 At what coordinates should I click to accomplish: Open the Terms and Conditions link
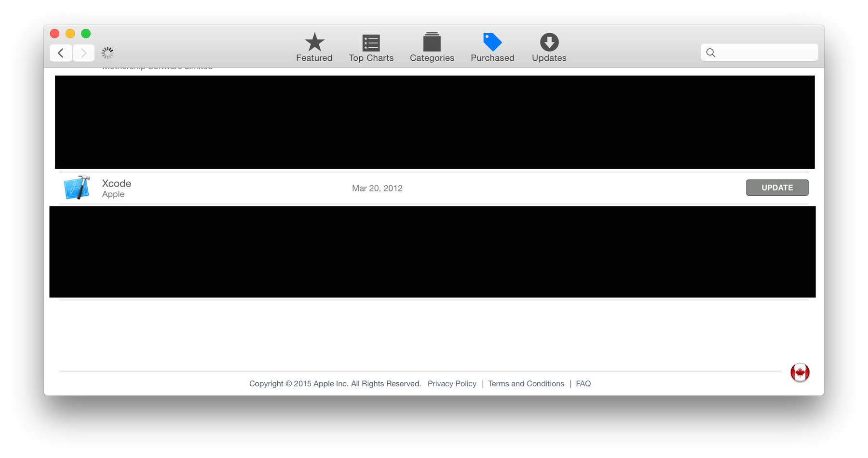click(526, 384)
